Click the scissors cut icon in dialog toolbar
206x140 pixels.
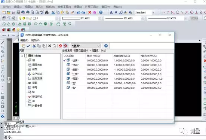tap(34, 46)
